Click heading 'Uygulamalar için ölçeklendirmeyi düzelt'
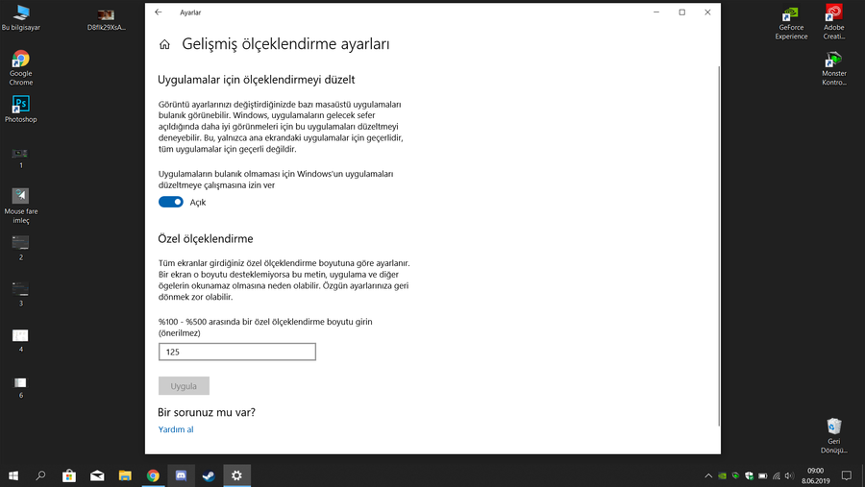This screenshot has width=865, height=487. pos(256,80)
